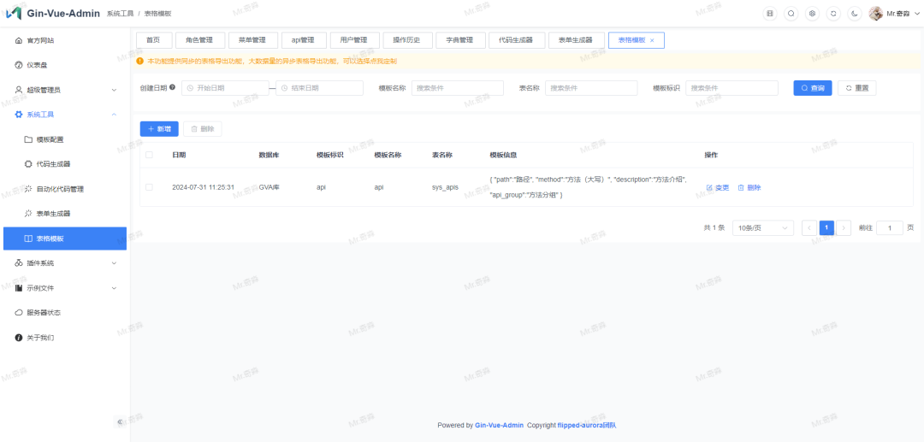Select all rows using header checkbox
Viewport: 924px width, 442px height.
point(149,155)
